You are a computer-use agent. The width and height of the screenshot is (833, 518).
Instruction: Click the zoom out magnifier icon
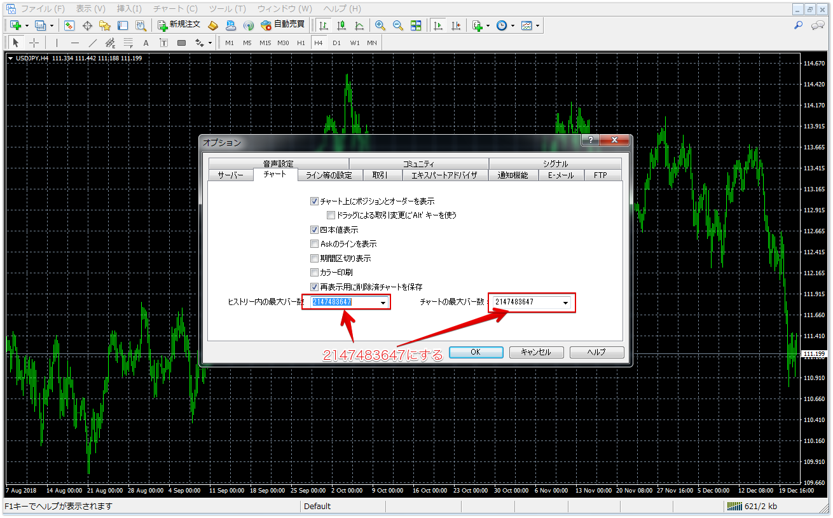pyautogui.click(x=397, y=26)
